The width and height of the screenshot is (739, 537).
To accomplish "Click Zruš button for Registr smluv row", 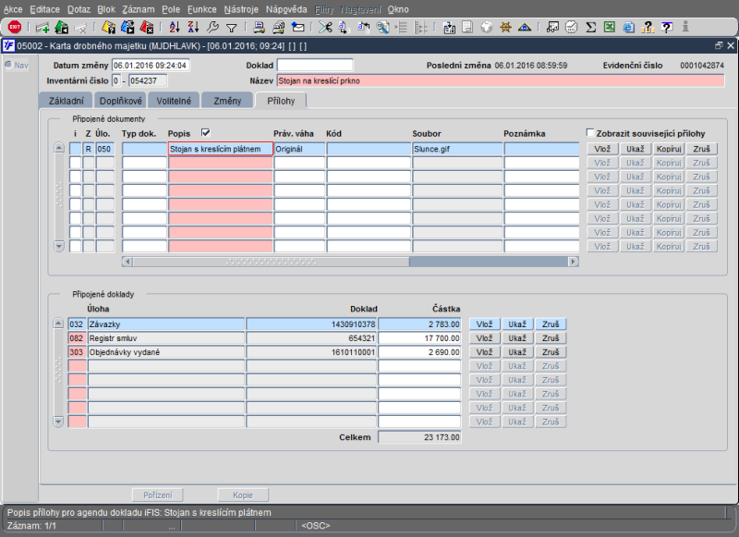I will (x=551, y=338).
